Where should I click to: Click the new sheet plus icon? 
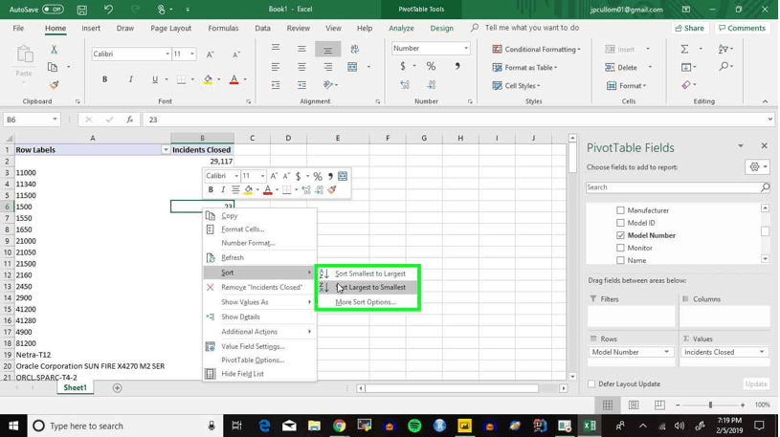[117, 388]
